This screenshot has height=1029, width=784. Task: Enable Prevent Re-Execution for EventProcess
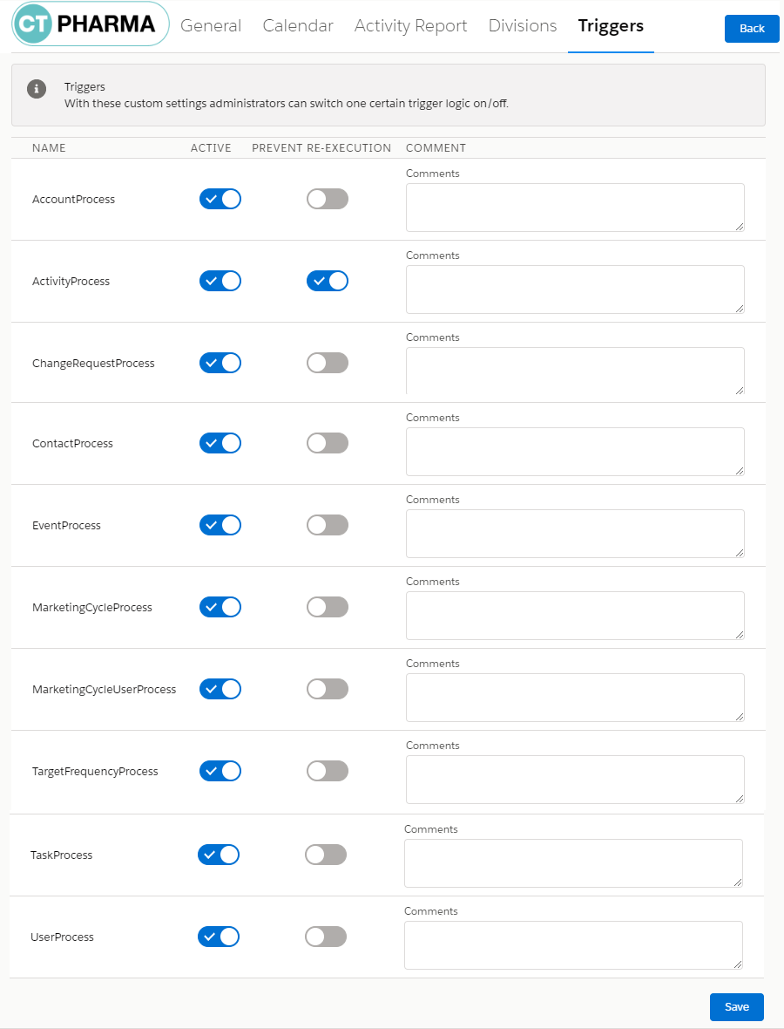point(328,525)
